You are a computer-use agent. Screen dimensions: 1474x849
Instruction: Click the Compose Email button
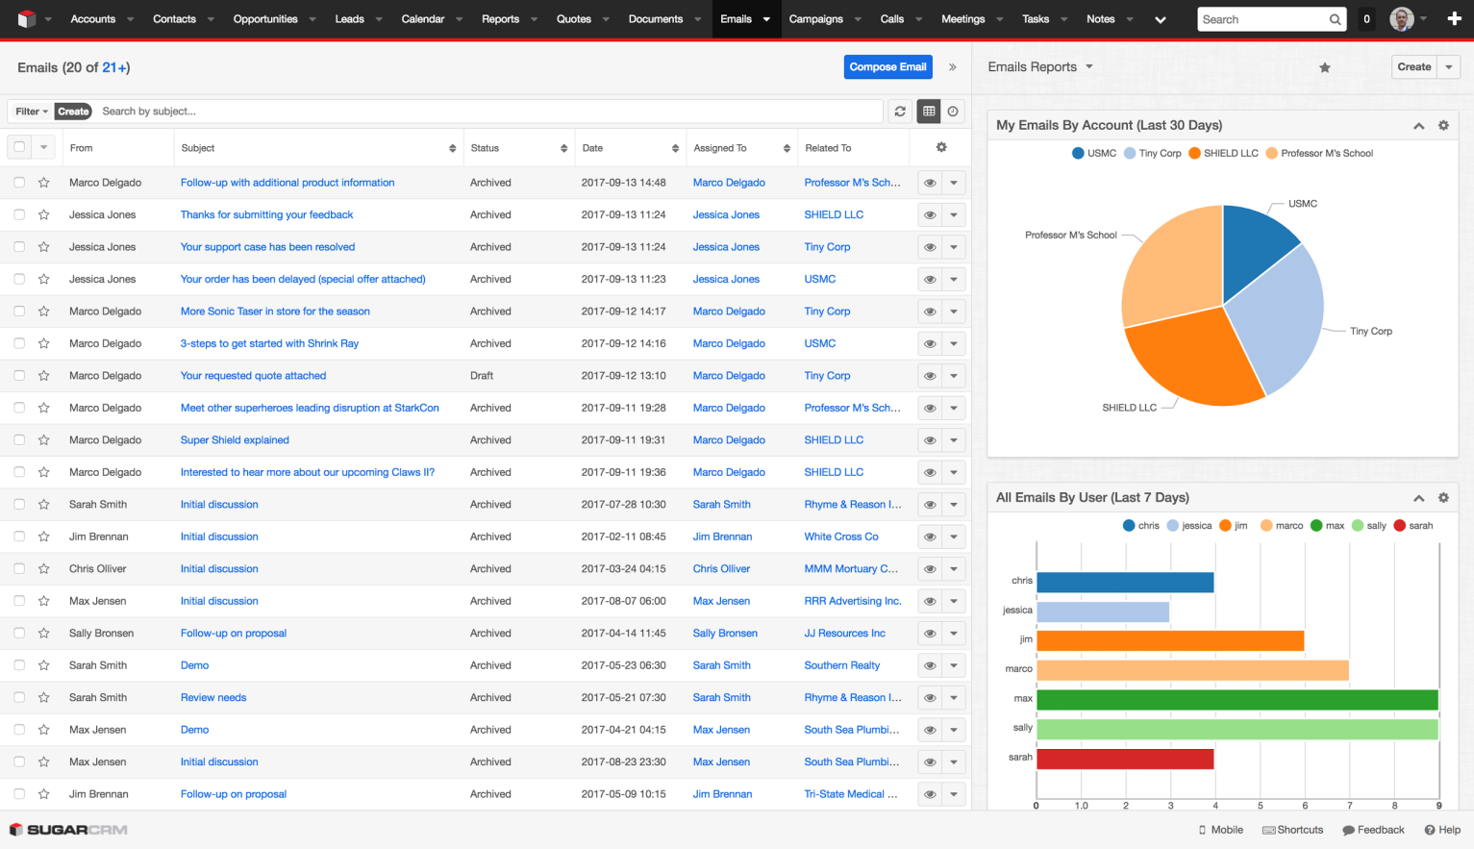887,67
